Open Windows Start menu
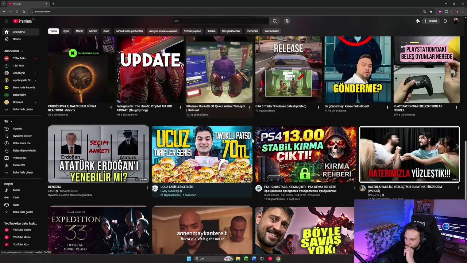The height and width of the screenshot is (263, 467). [189, 259]
